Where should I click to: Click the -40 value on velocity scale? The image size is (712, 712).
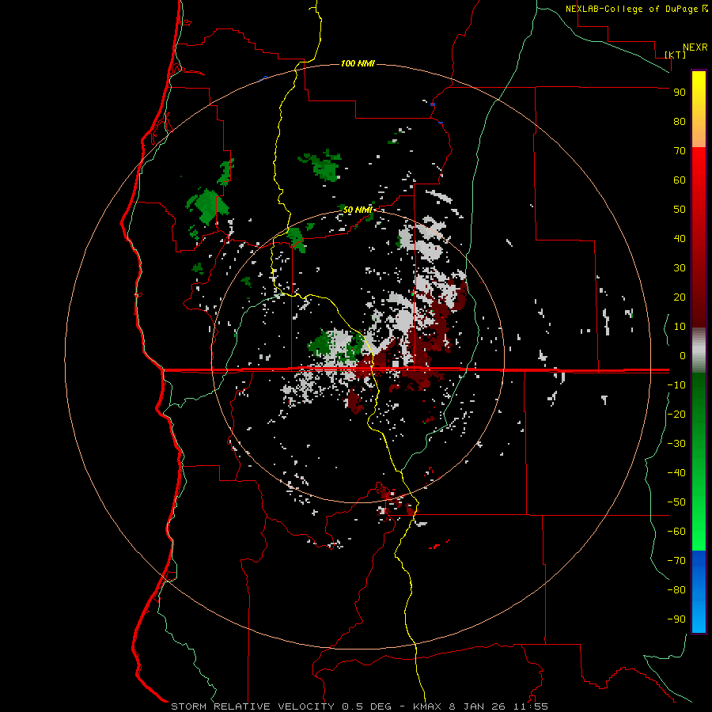[676, 473]
